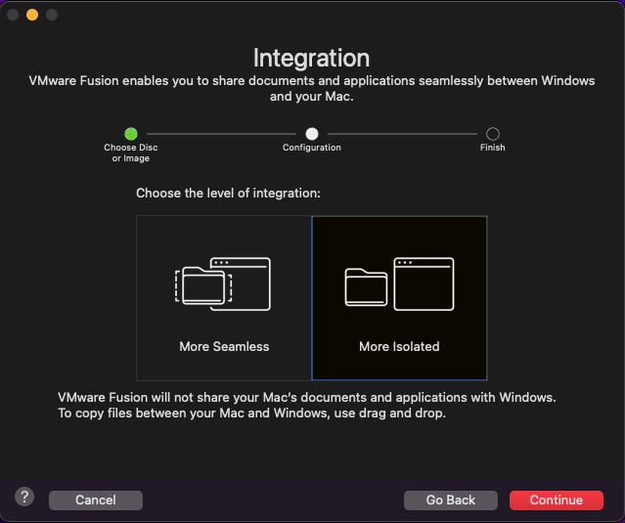Click the green Choose Disc step indicator
The height and width of the screenshot is (523, 625).
[x=131, y=134]
